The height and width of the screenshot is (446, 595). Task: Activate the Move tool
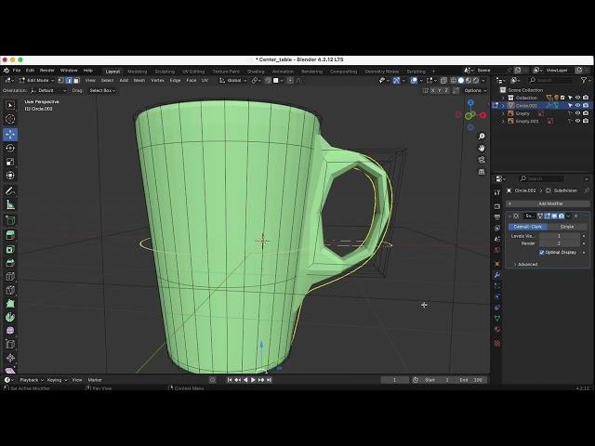pyautogui.click(x=10, y=134)
